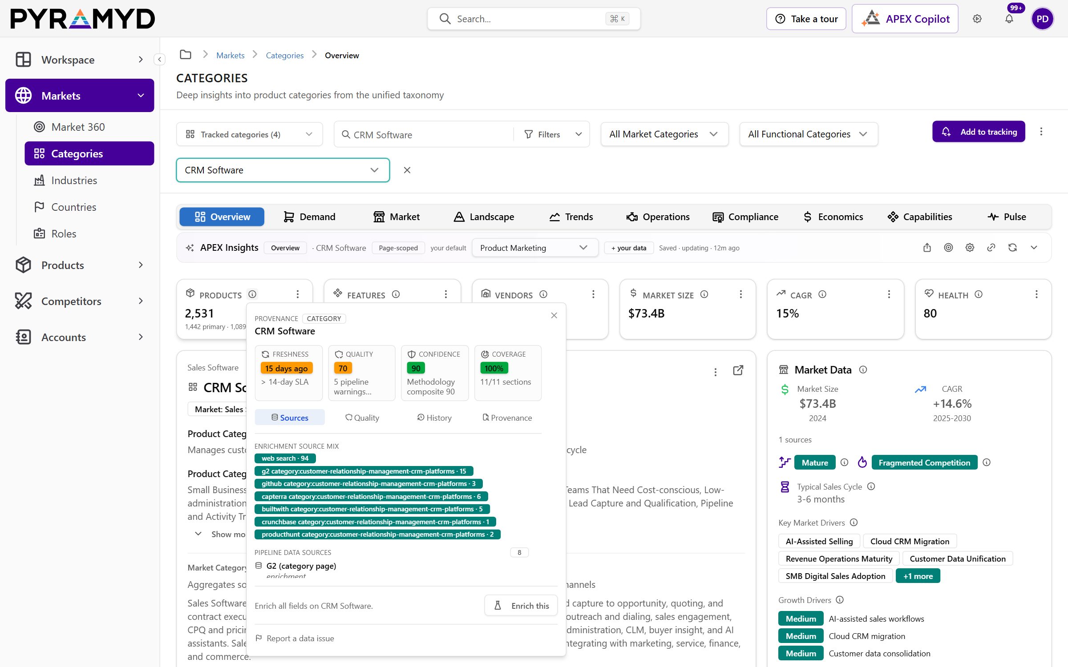The width and height of the screenshot is (1068, 667).
Task: Open Market Size card options menu
Action: coord(741,294)
